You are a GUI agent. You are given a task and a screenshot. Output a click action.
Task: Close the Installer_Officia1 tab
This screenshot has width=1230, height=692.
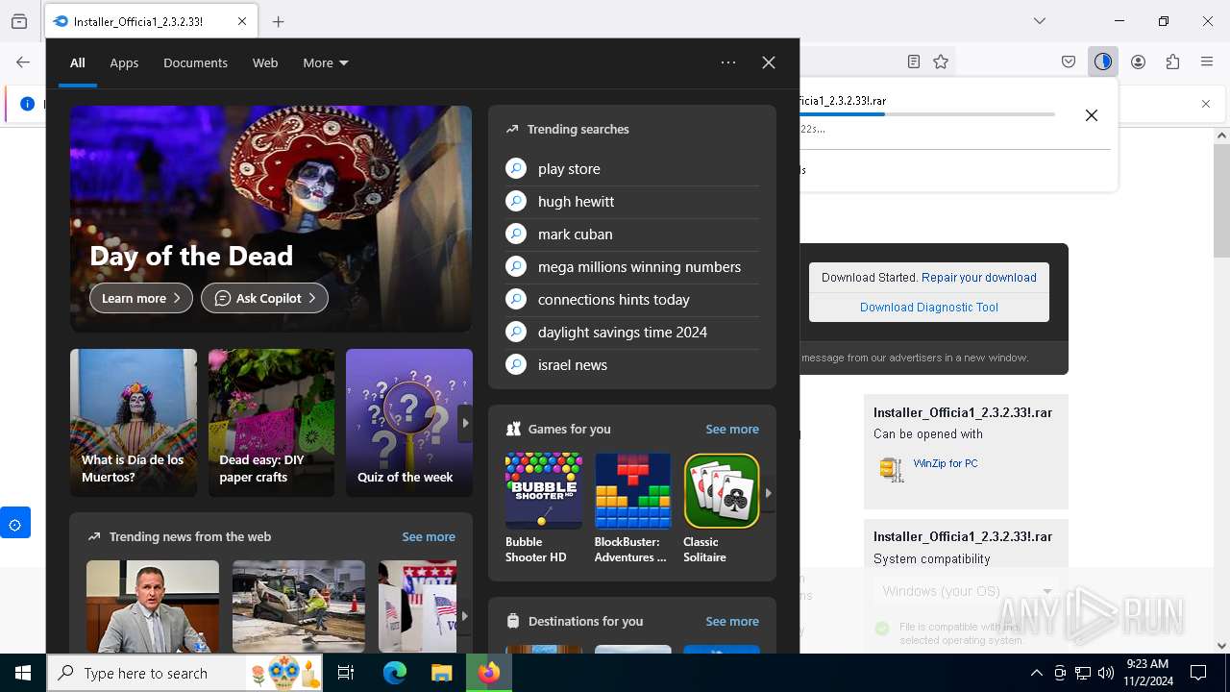242,21
